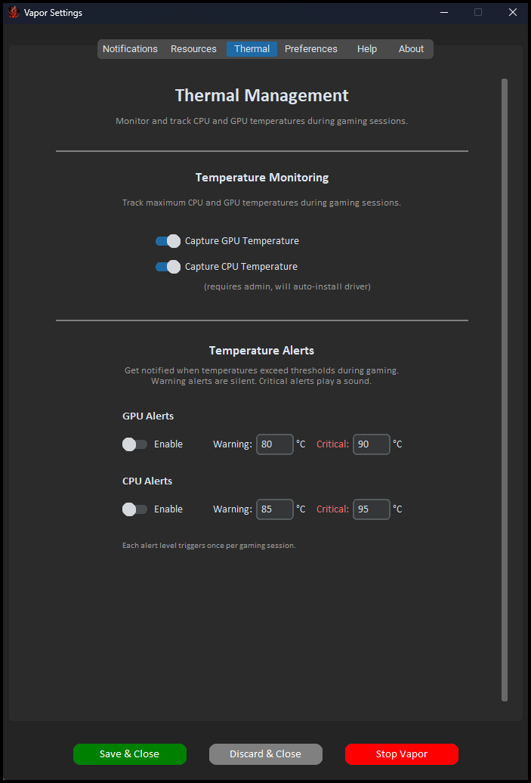
Task: Show the About tab
Action: tap(411, 49)
